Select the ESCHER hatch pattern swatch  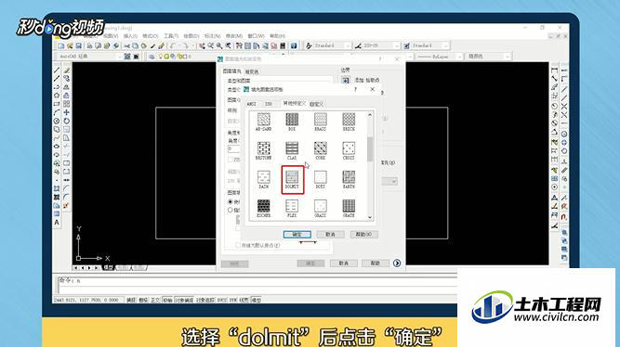(263, 206)
